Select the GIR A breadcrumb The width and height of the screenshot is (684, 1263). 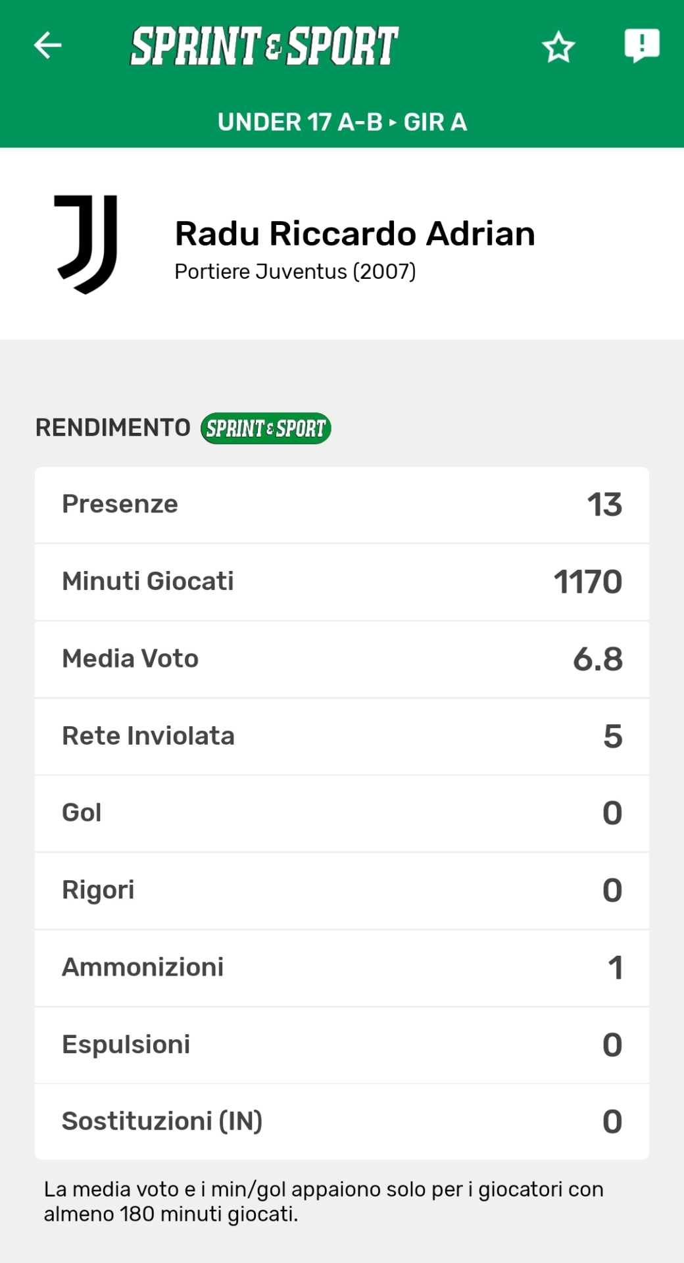point(435,122)
